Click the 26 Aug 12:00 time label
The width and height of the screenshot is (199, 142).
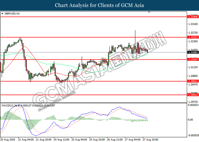coord(115,140)
